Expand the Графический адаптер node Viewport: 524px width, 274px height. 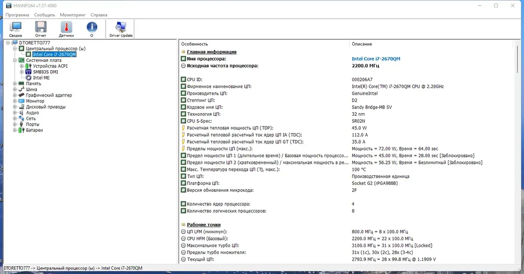click(15, 95)
